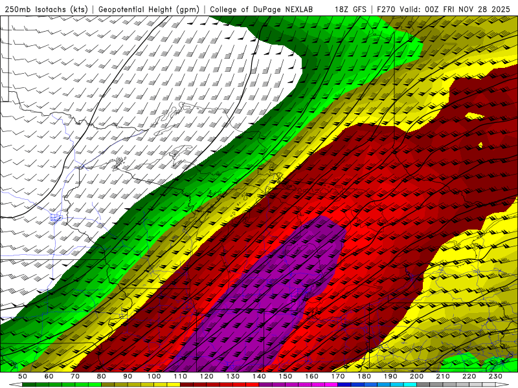Click the 100 value on the color scale

tap(154, 376)
